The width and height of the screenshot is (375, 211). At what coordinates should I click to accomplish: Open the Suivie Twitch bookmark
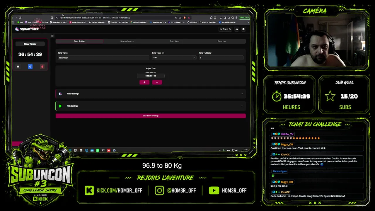pos(31,22)
